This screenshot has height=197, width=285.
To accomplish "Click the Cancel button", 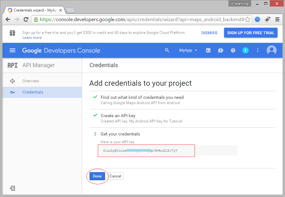I will [115, 176].
